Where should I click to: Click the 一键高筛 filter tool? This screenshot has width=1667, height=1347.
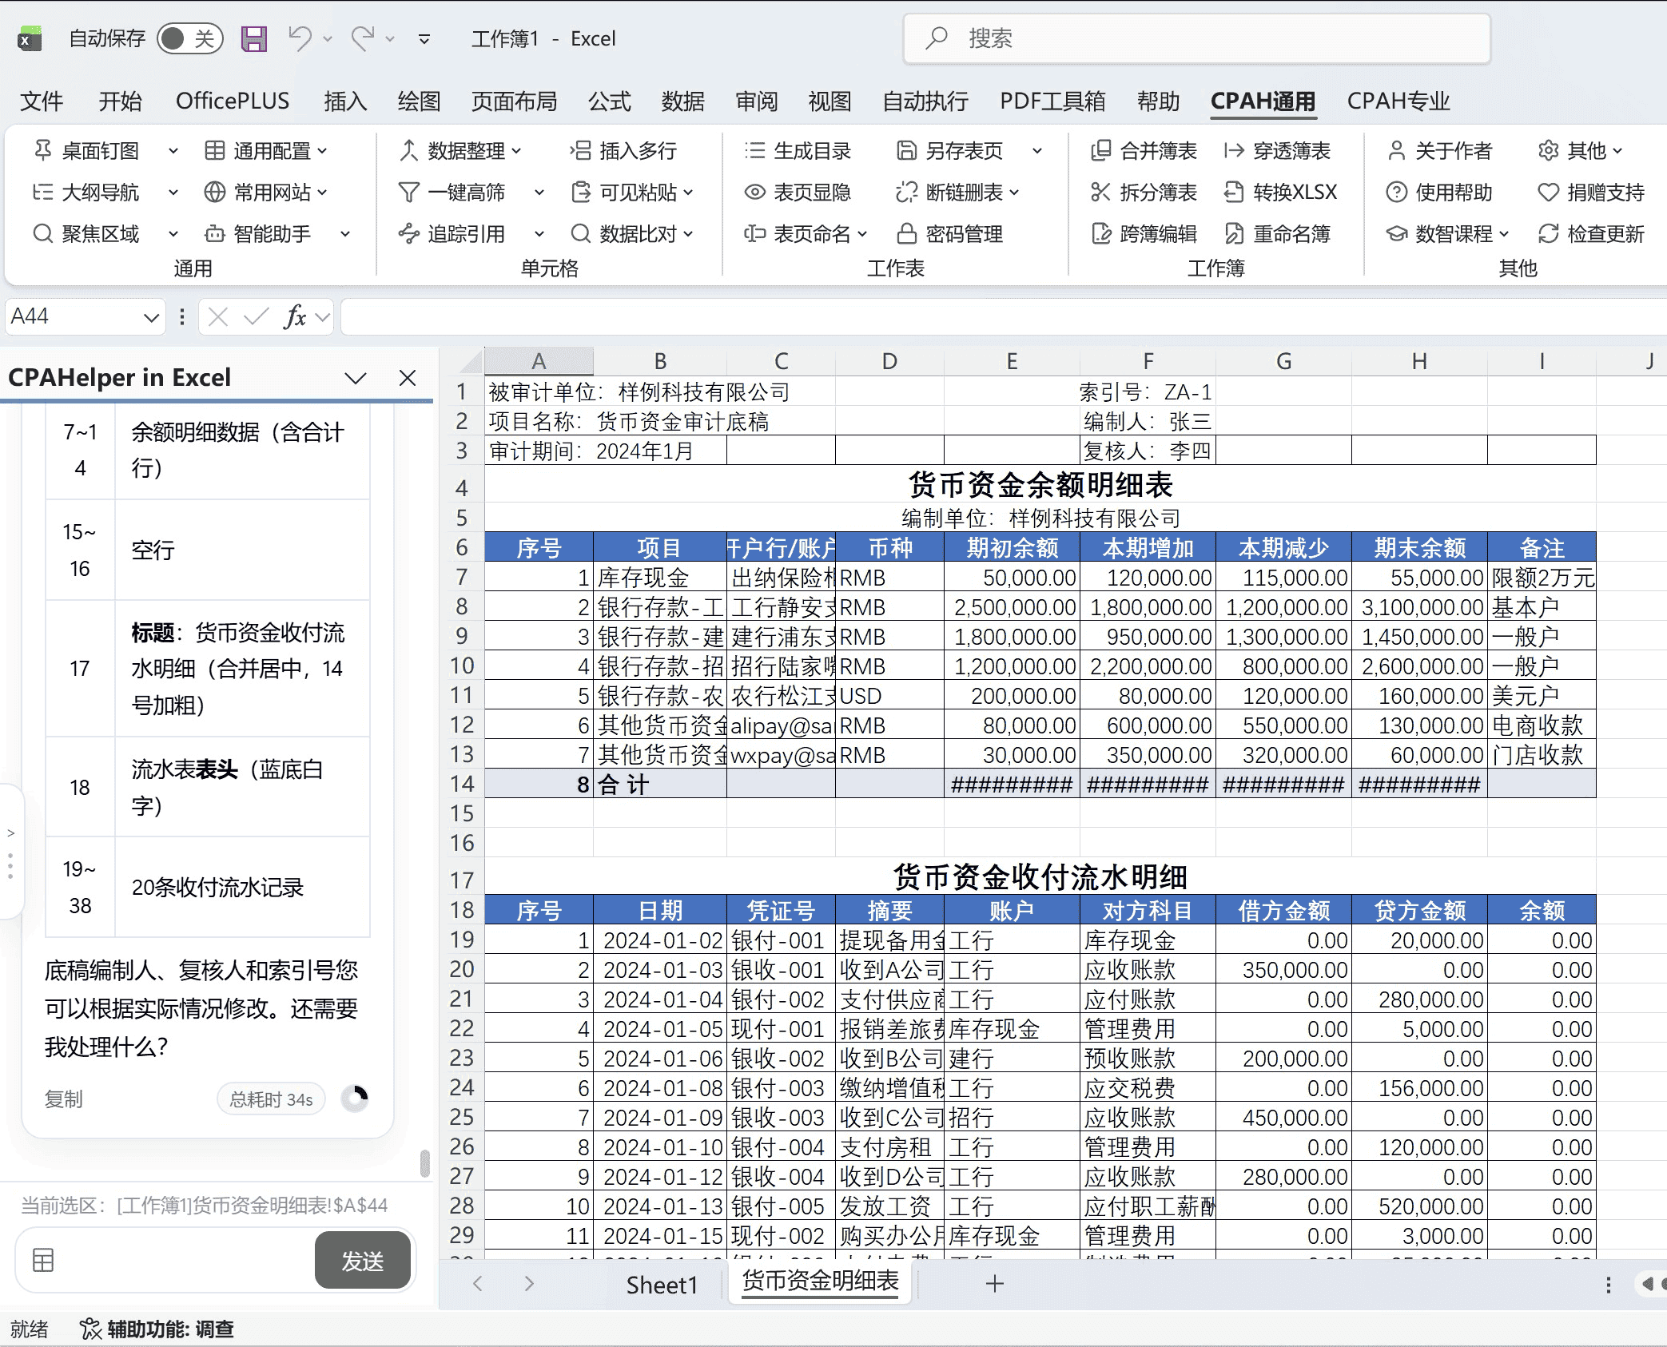(x=452, y=192)
